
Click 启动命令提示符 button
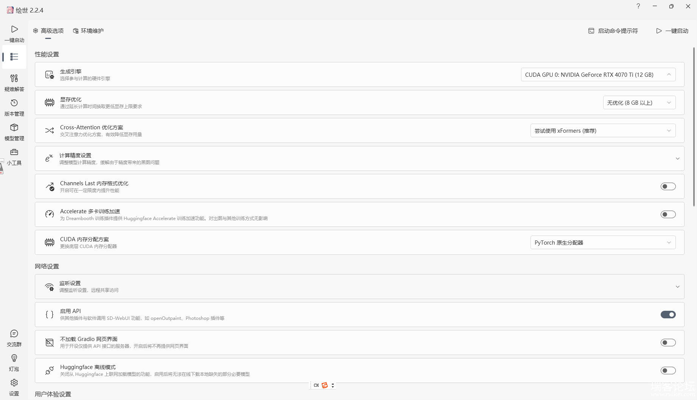[613, 31]
